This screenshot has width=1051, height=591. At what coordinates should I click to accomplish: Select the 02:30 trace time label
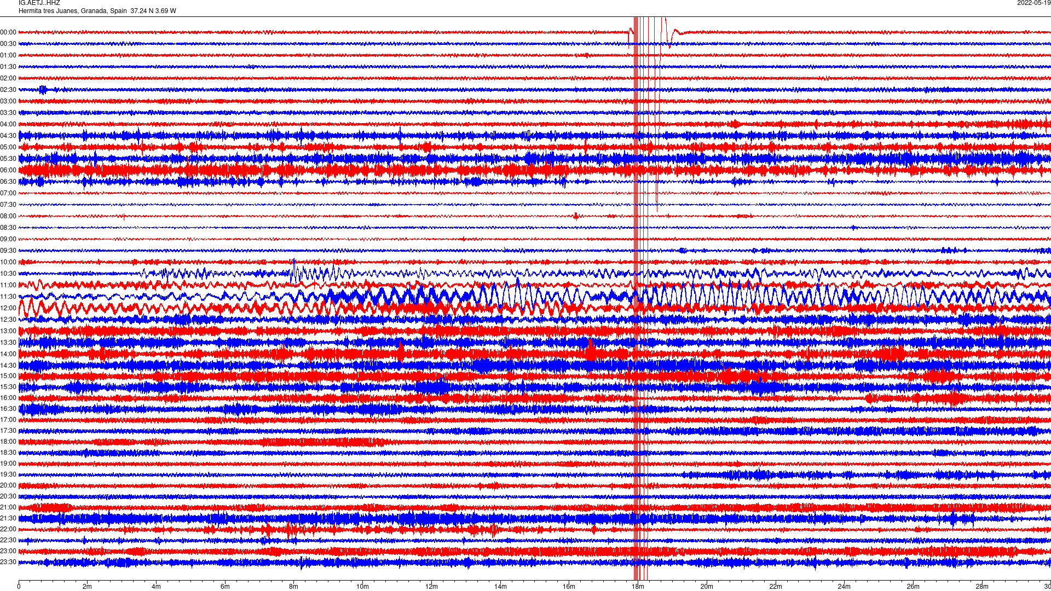pos(8,90)
